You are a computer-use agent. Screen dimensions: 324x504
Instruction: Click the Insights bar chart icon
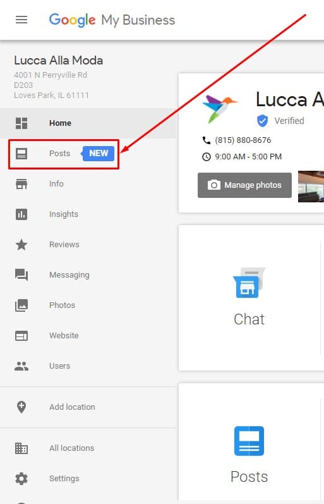[x=21, y=214]
